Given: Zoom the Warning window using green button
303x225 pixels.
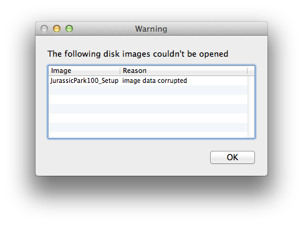Looking at the screenshot, I should pyautogui.click(x=69, y=29).
